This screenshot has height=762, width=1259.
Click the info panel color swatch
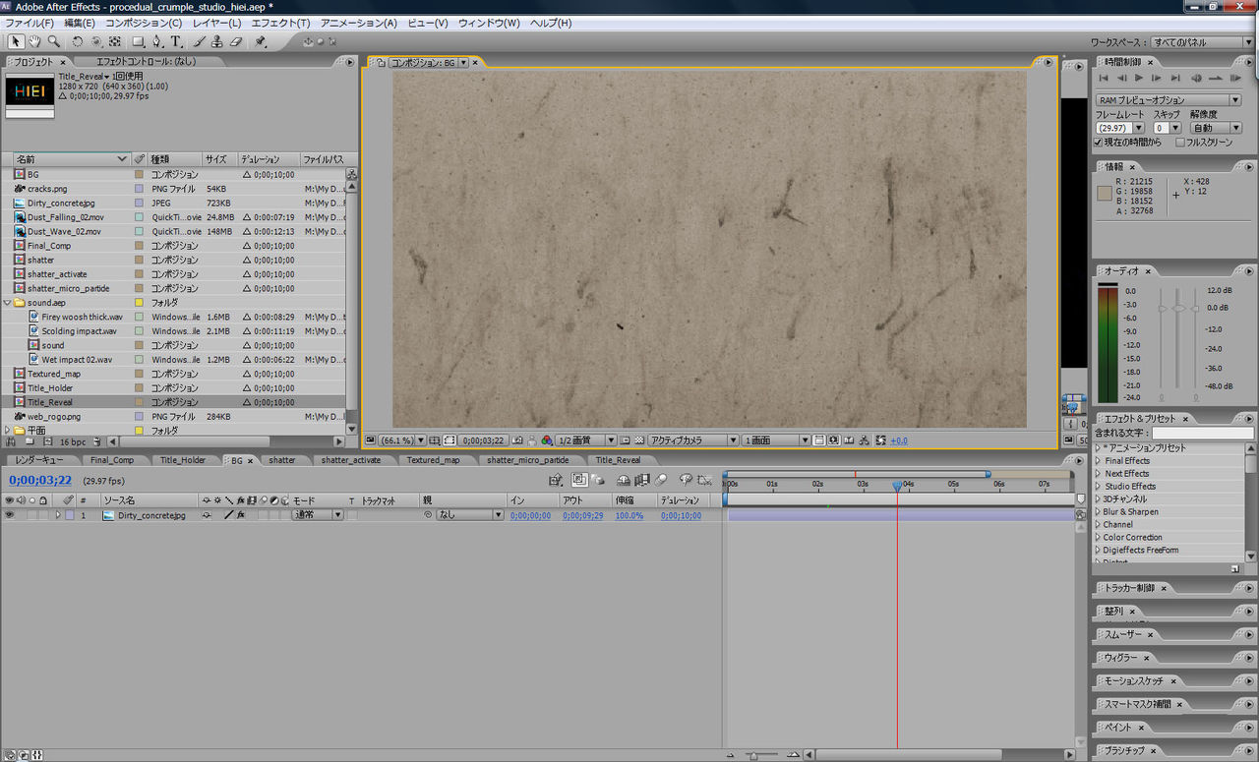1104,194
